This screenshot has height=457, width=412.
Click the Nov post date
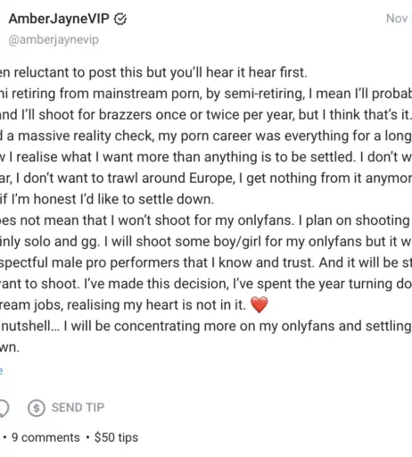399,19
